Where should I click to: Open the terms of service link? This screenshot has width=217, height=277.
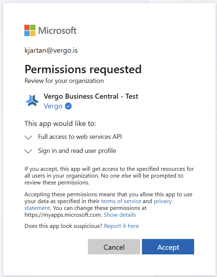121,201
